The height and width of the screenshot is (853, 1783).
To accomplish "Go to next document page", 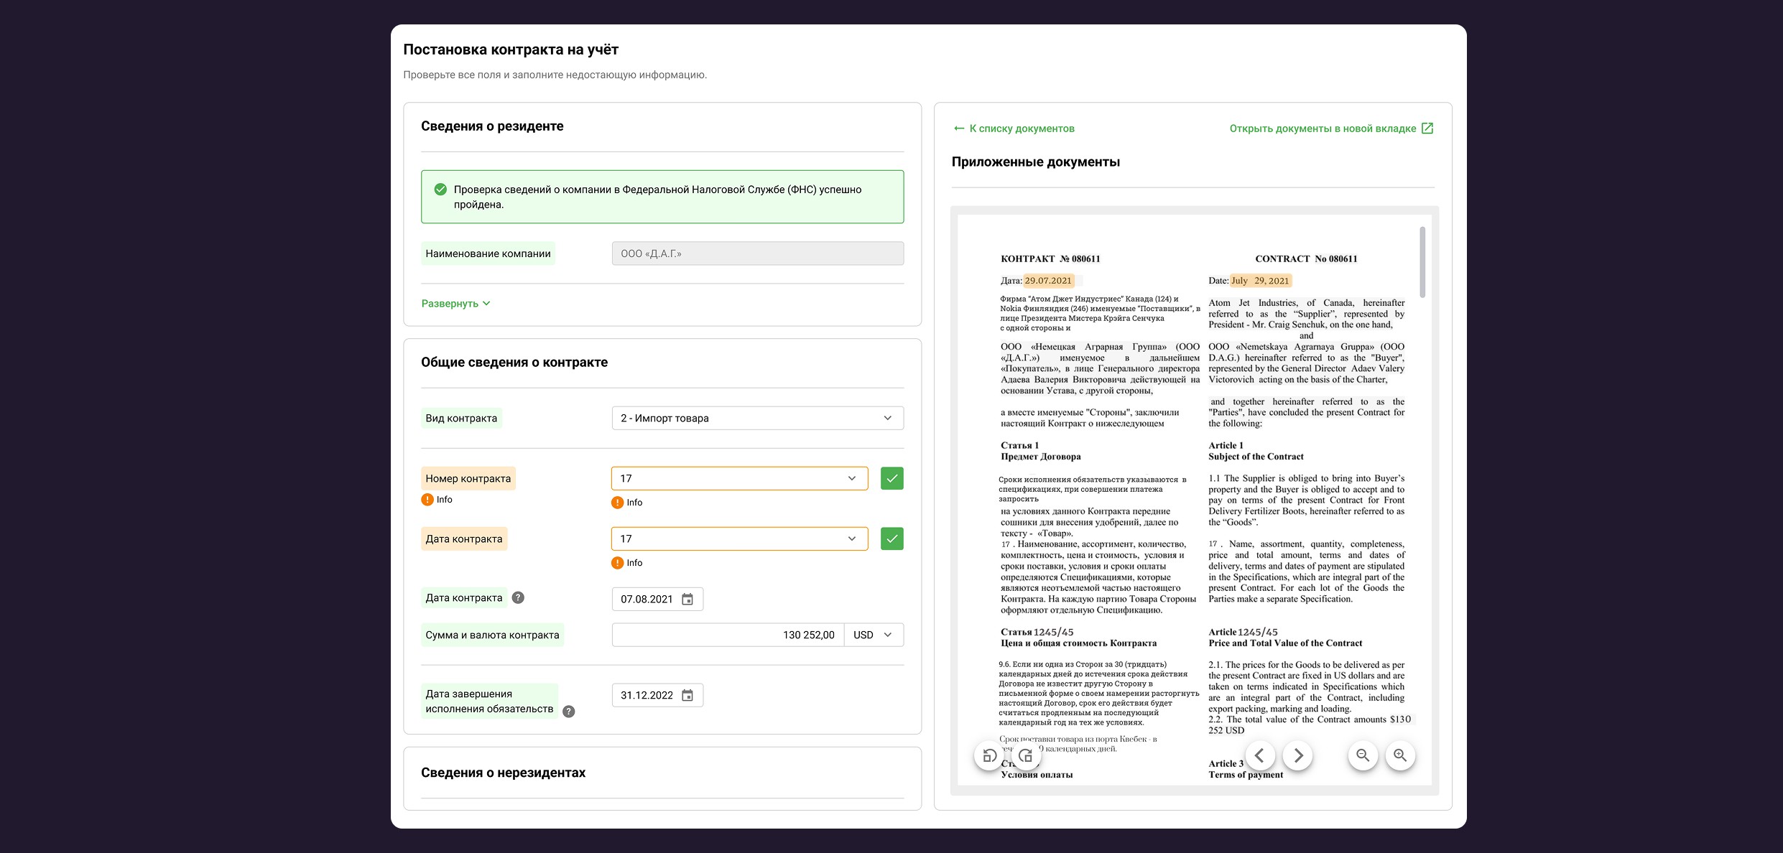I will 1297,755.
